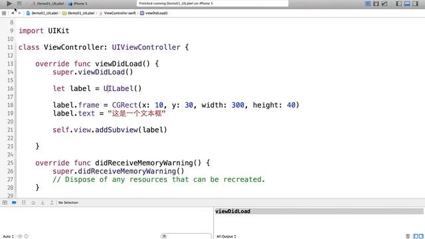Click the '// Dispose of any resources' comment
The height and width of the screenshot is (239, 425).
(159, 179)
